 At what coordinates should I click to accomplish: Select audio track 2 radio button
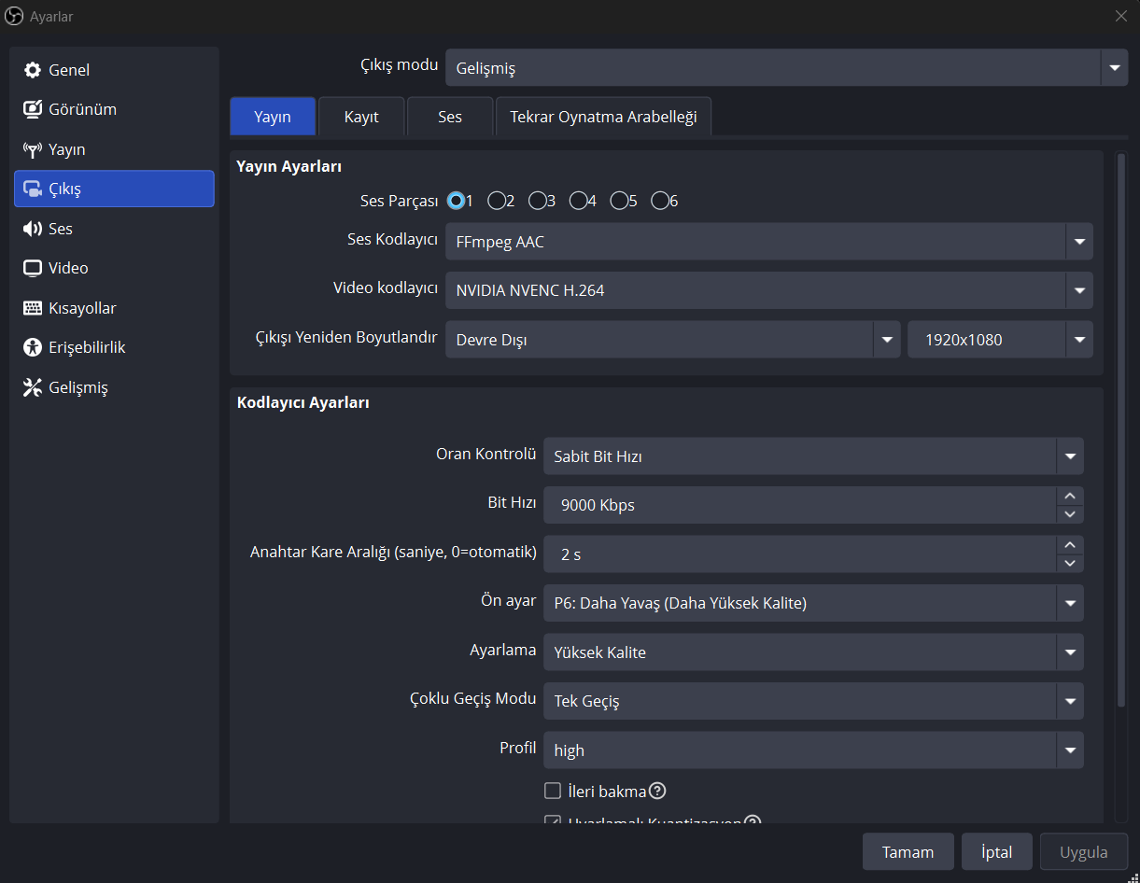(x=497, y=201)
